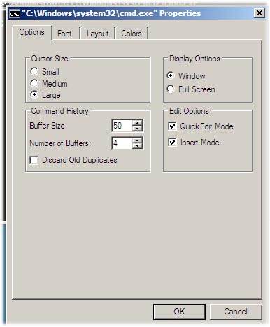Click the Edit Options group label
This screenshot has width=270, height=327.
click(189, 111)
